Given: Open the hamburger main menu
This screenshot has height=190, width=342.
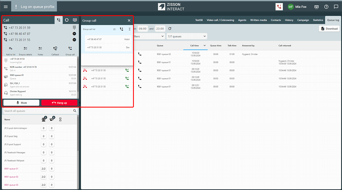Looking at the screenshot, I should 6,7.
